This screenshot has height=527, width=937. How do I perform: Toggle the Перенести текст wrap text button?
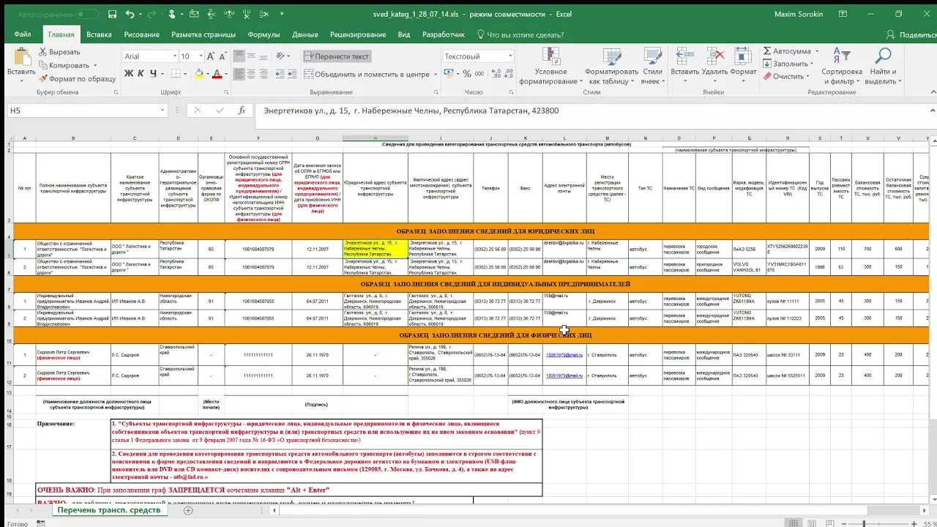[x=337, y=56]
